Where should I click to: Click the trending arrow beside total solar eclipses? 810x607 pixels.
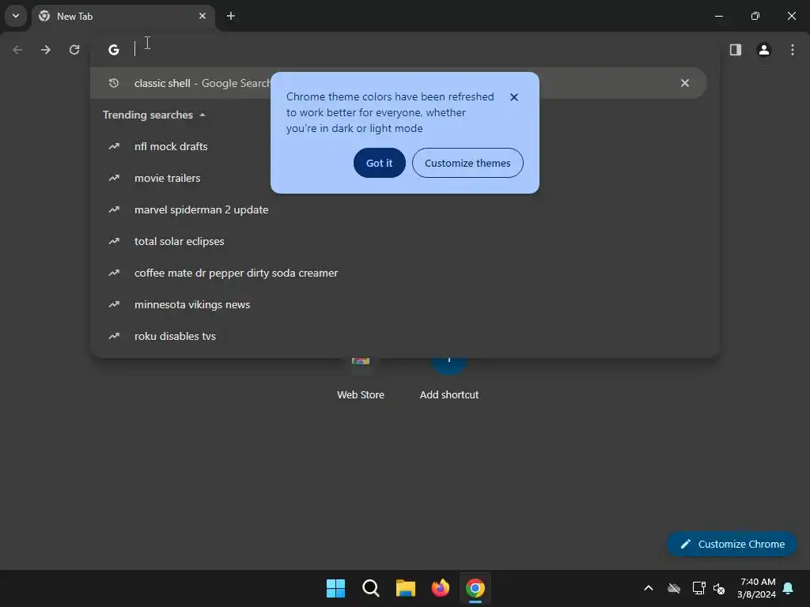coord(114,241)
